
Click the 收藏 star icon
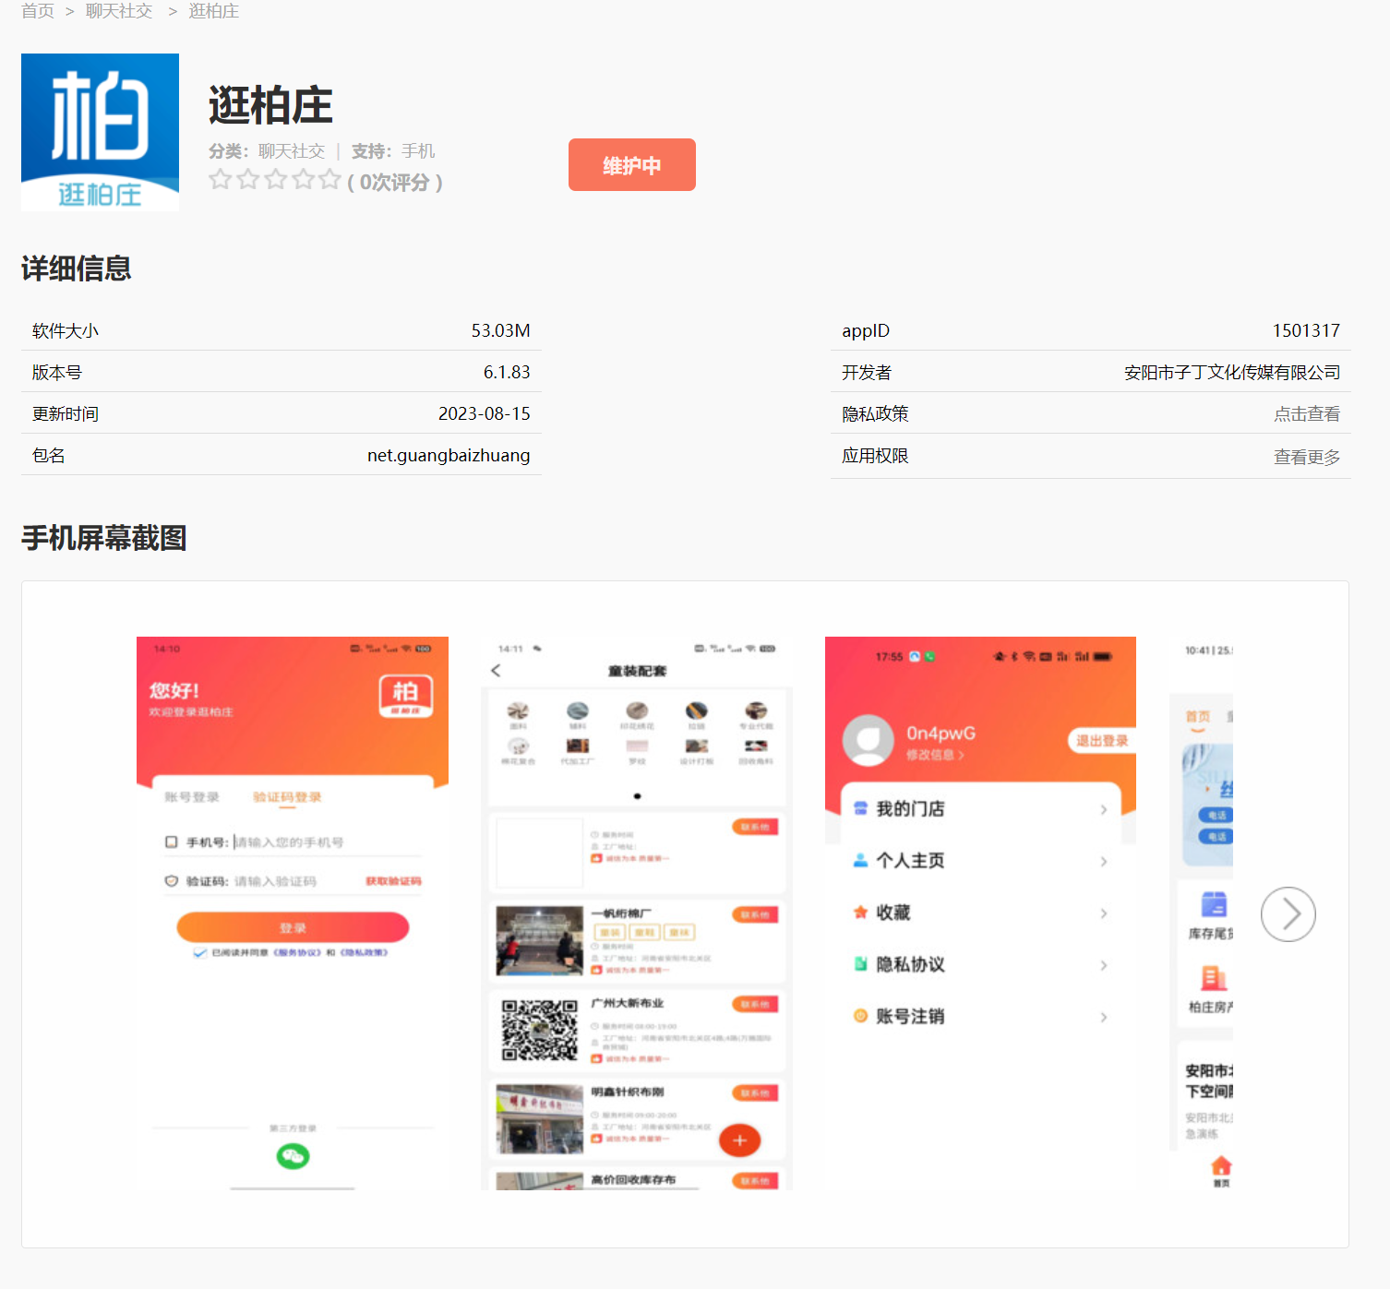[x=860, y=913]
